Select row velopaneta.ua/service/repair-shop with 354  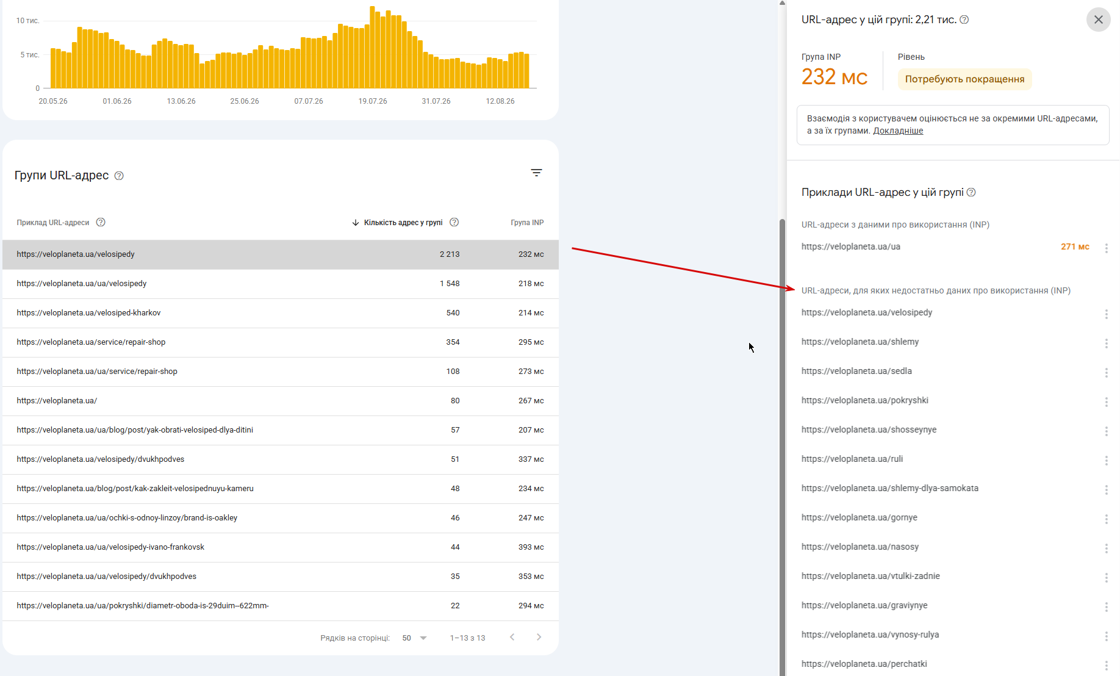281,342
